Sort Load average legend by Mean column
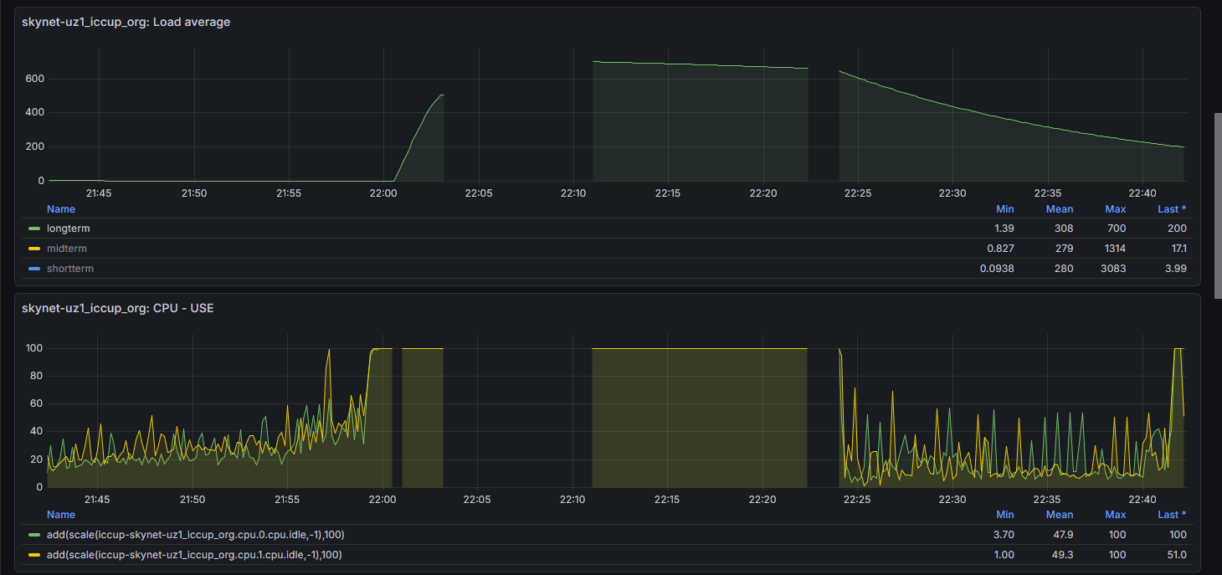 click(x=1060, y=209)
